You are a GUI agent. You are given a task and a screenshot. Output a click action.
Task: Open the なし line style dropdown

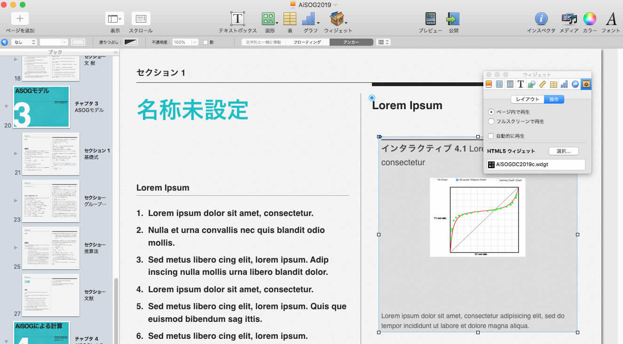(x=24, y=42)
